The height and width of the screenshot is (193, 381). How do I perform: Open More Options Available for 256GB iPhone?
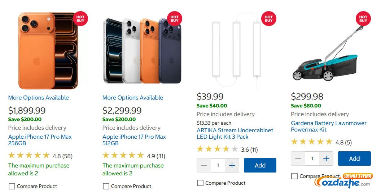pos(38,98)
